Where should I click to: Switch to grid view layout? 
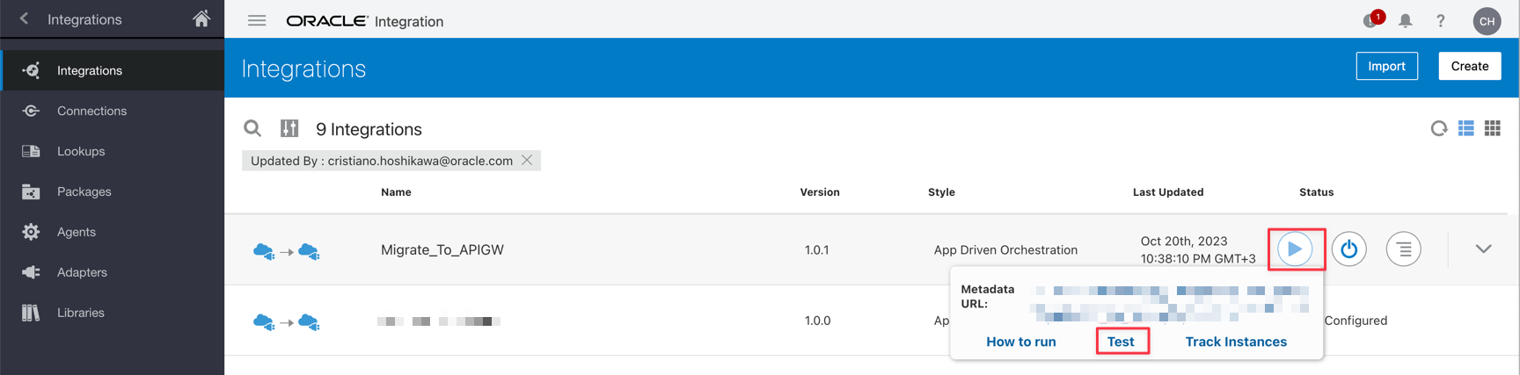pyautogui.click(x=1493, y=129)
